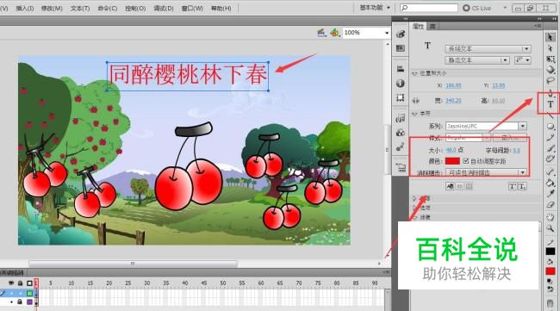
Task: Open the Text (T) menu
Action: [x=80, y=9]
